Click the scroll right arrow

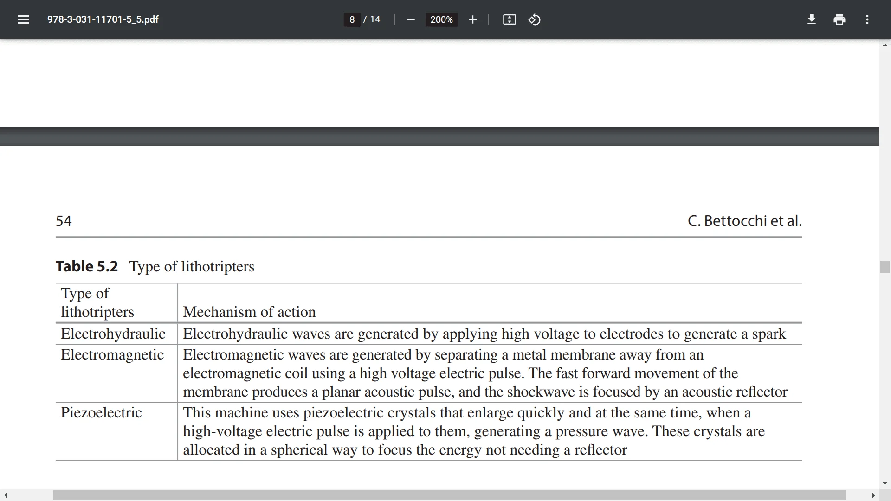tap(873, 495)
